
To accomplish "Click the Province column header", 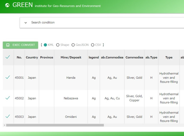I will [47, 57].
